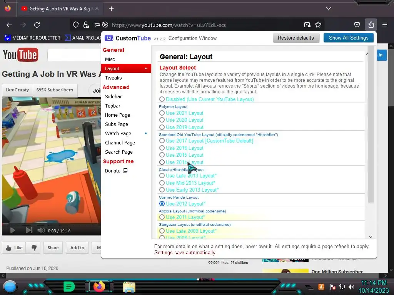Click the YouTube search input field
The height and width of the screenshot is (295, 394).
(x=74, y=55)
